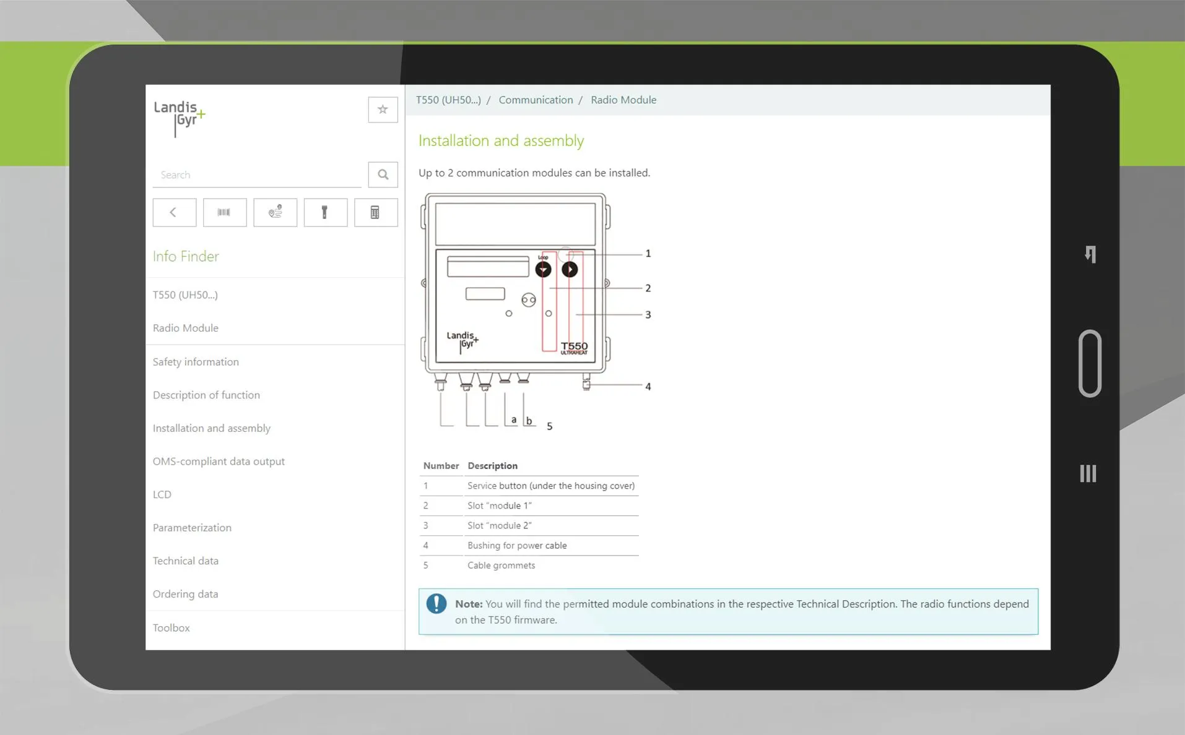Click the contact location icon
This screenshot has width=1185, height=735.
(x=275, y=212)
